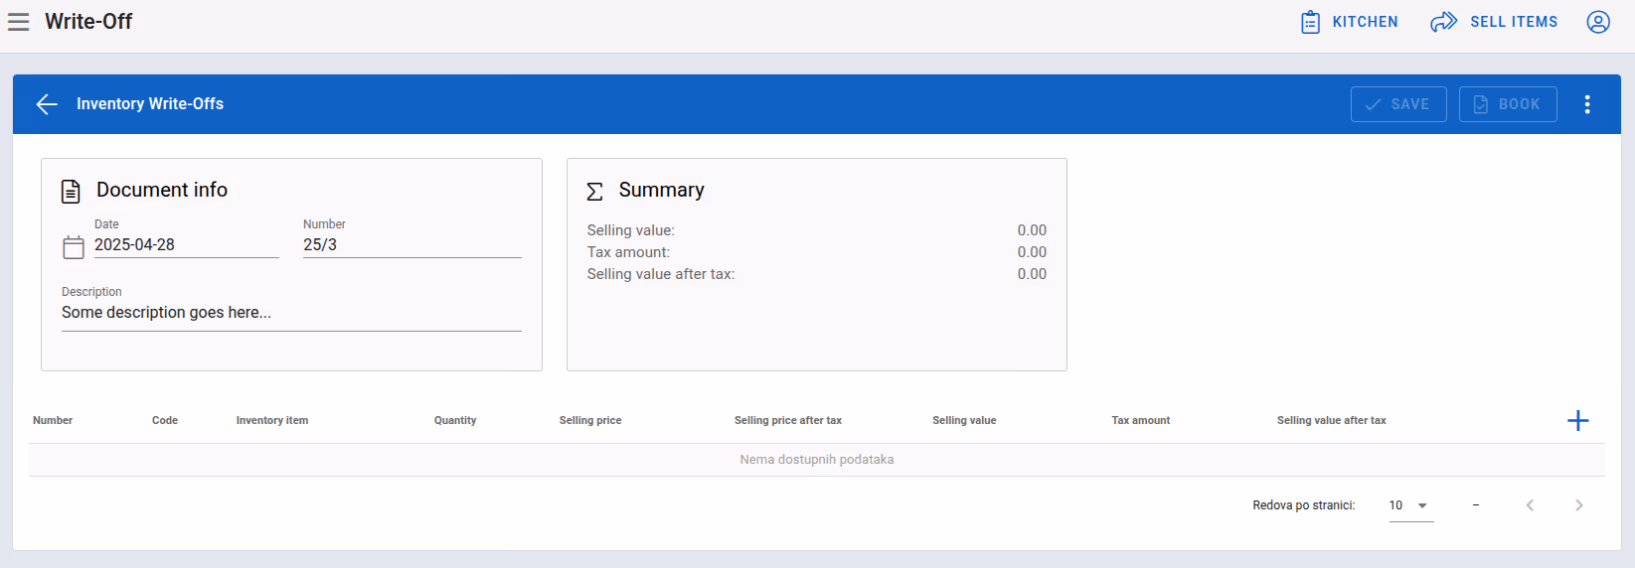1635x568 pixels.
Task: Open the user account menu
Action: [1598, 22]
